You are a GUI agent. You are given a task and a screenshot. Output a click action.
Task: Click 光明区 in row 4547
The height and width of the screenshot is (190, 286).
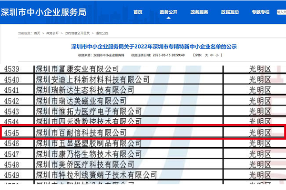click(260, 154)
